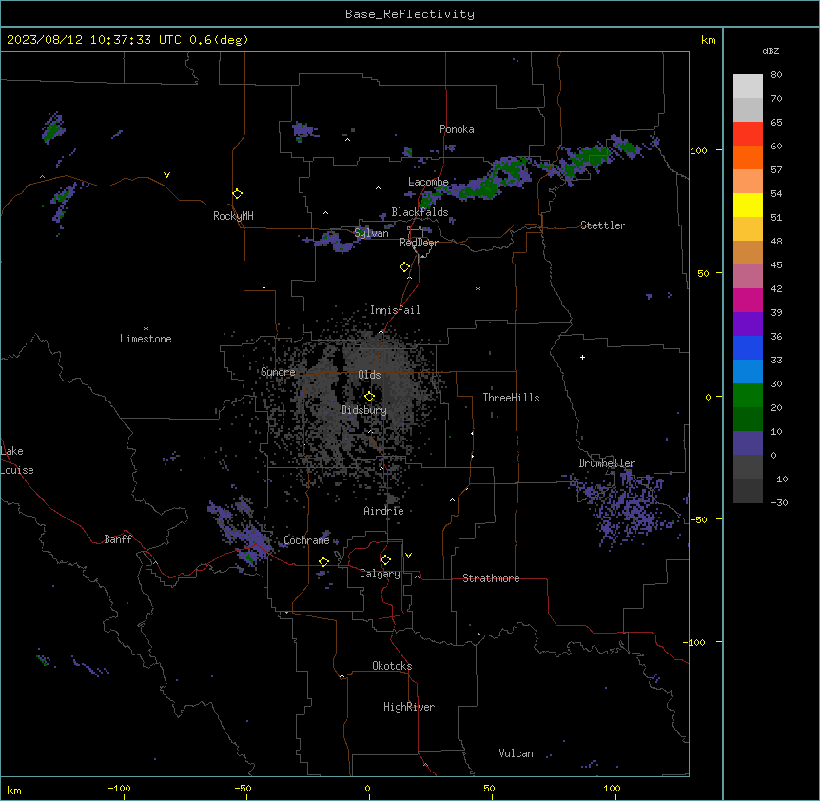Viewport: 820px width, 801px height.
Task: Click the -50 mark on bottom axis
Action: (x=243, y=788)
